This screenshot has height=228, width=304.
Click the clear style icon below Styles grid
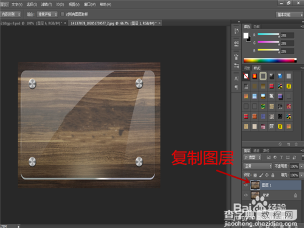click(x=280, y=144)
